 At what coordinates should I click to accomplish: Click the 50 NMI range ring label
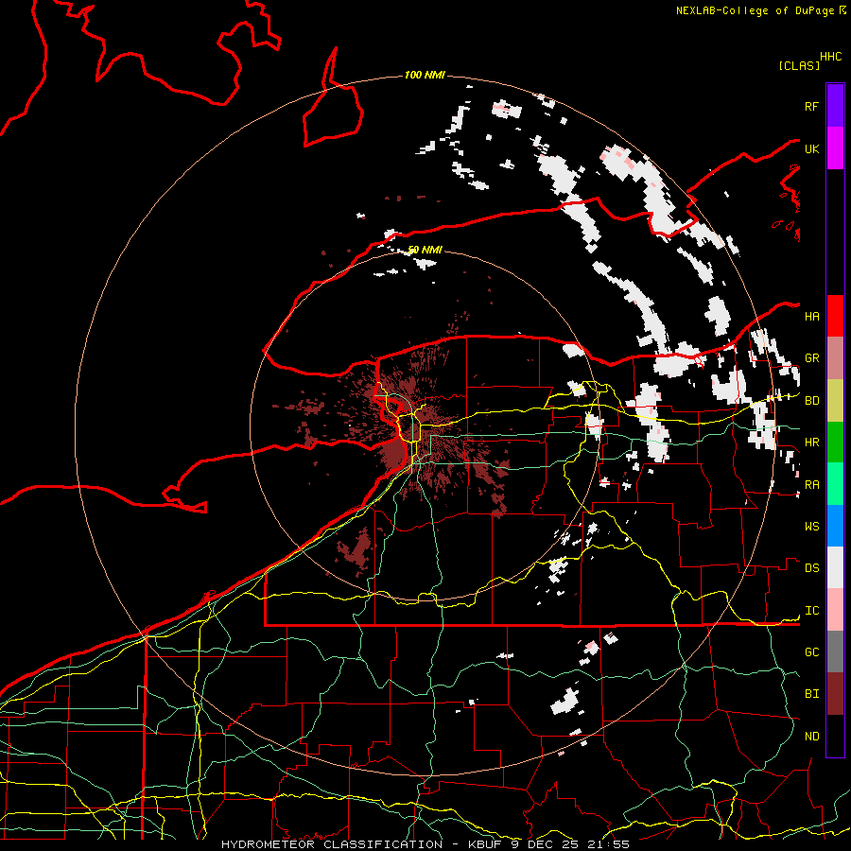coord(425,250)
